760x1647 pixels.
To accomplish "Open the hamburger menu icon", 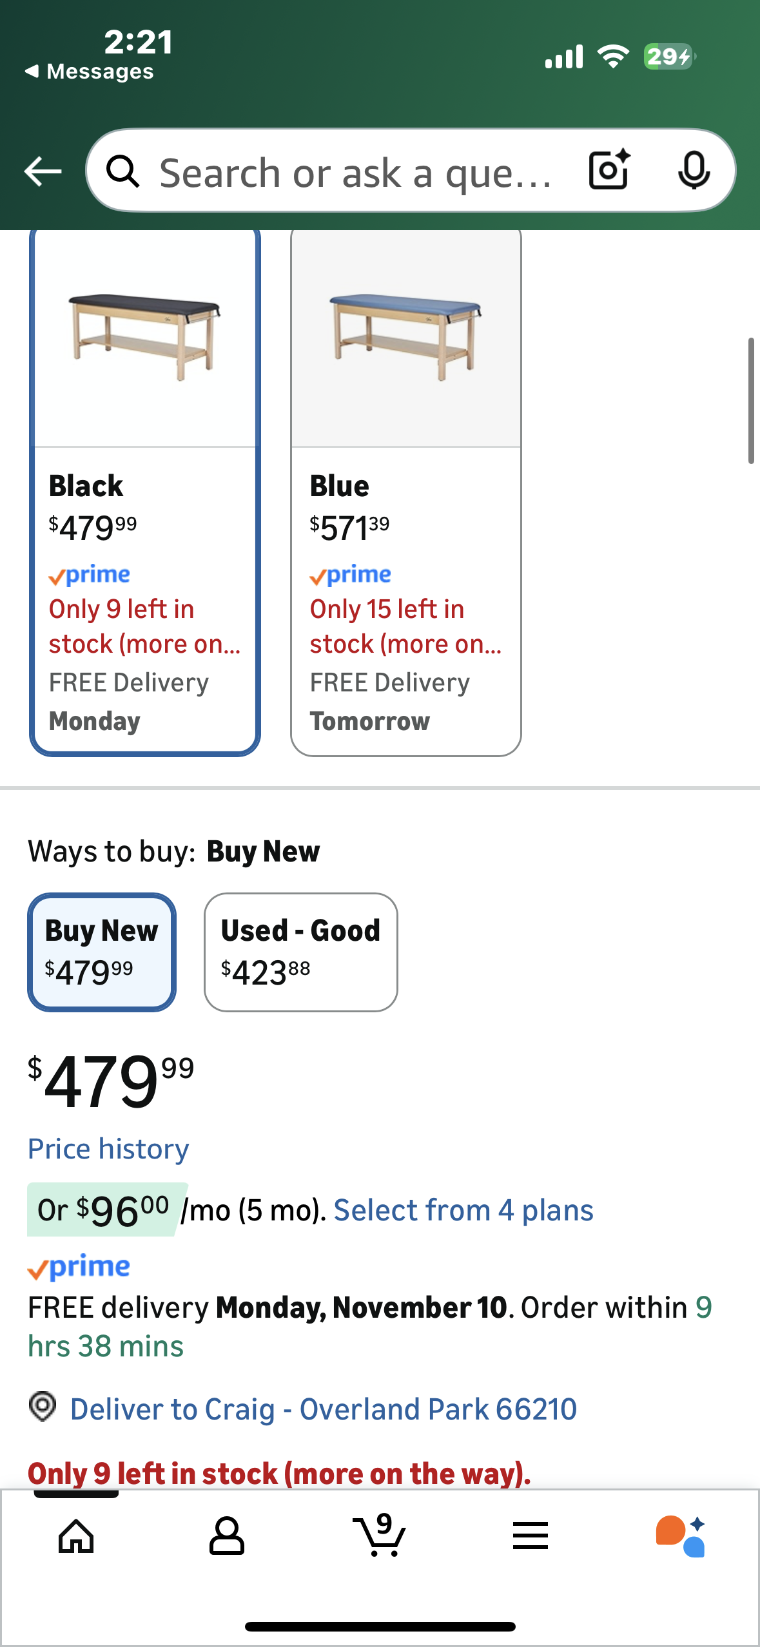I will pyautogui.click(x=531, y=1536).
